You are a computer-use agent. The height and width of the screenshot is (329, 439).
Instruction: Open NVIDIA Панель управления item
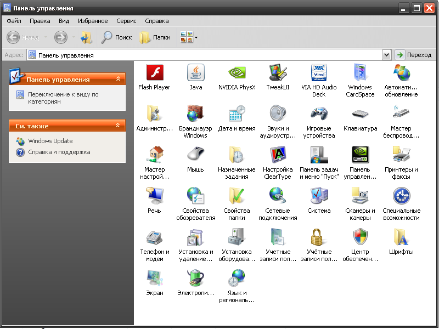pyautogui.click(x=360, y=163)
